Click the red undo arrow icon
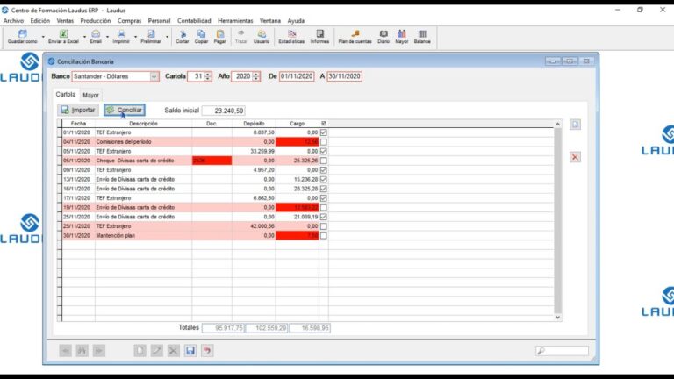674x379 pixels. (207, 351)
